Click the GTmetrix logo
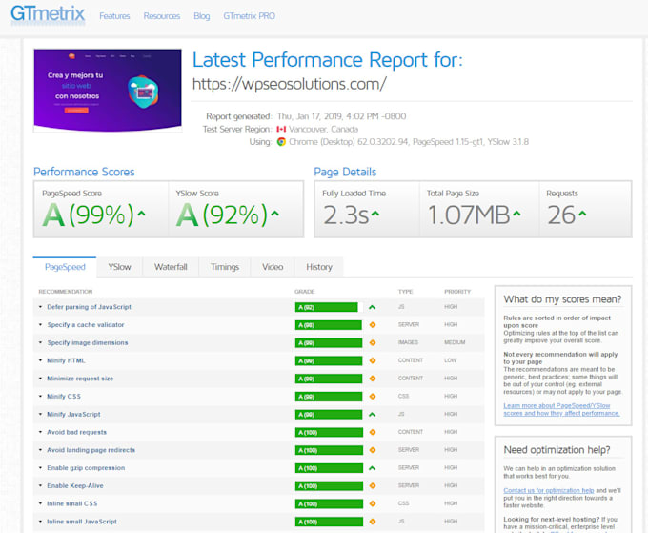Screen dimensions: 648x533 (48, 15)
